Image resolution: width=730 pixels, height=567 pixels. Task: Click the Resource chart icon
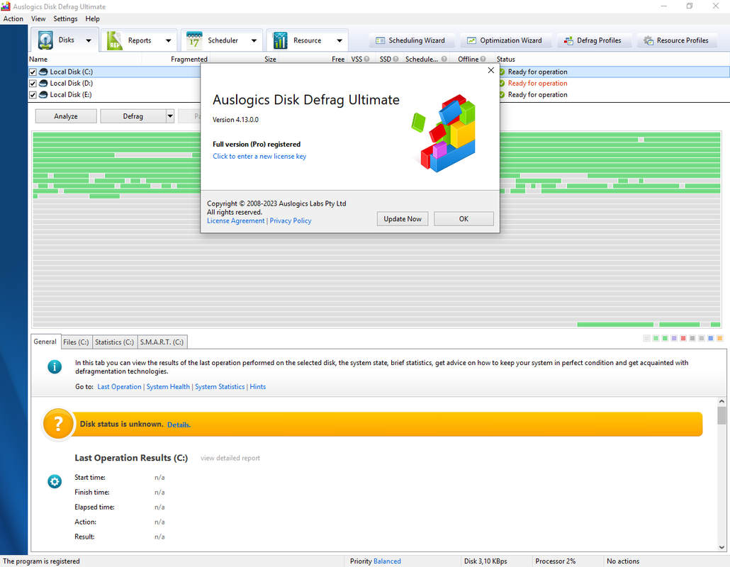pyautogui.click(x=280, y=40)
